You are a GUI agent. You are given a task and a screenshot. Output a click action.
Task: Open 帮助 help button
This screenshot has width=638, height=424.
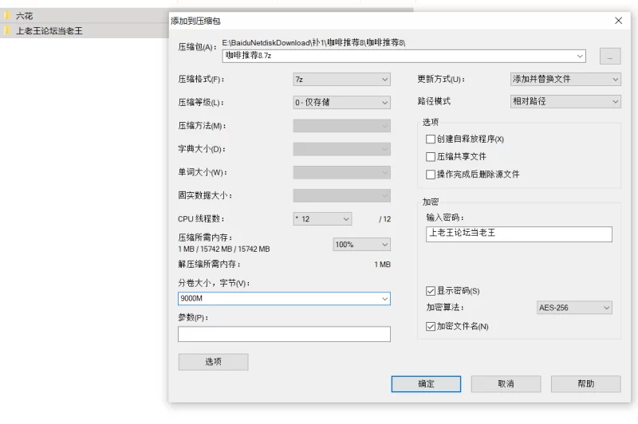[585, 384]
